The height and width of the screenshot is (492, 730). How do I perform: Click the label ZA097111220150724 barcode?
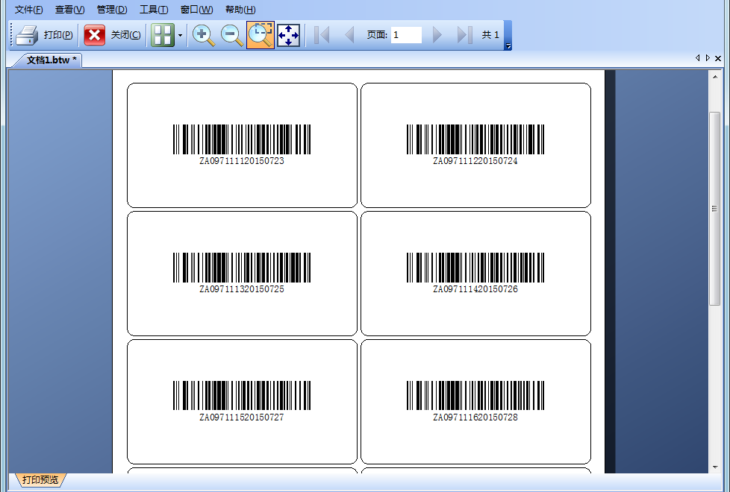475,139
